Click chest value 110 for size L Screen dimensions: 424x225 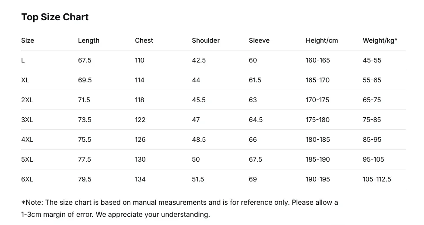139,60
